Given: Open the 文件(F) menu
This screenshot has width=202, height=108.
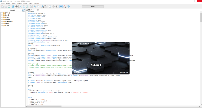Looking at the screenshot, I should (x=3, y=4).
